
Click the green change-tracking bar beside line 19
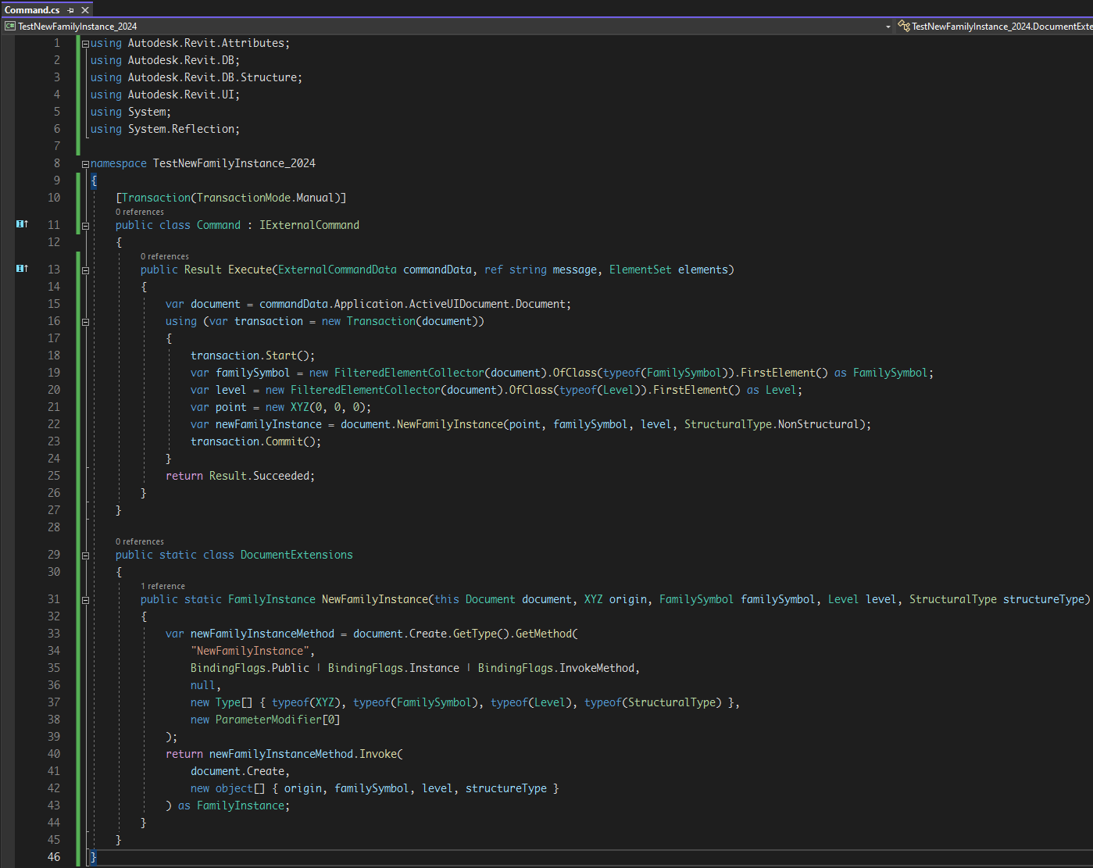(77, 373)
